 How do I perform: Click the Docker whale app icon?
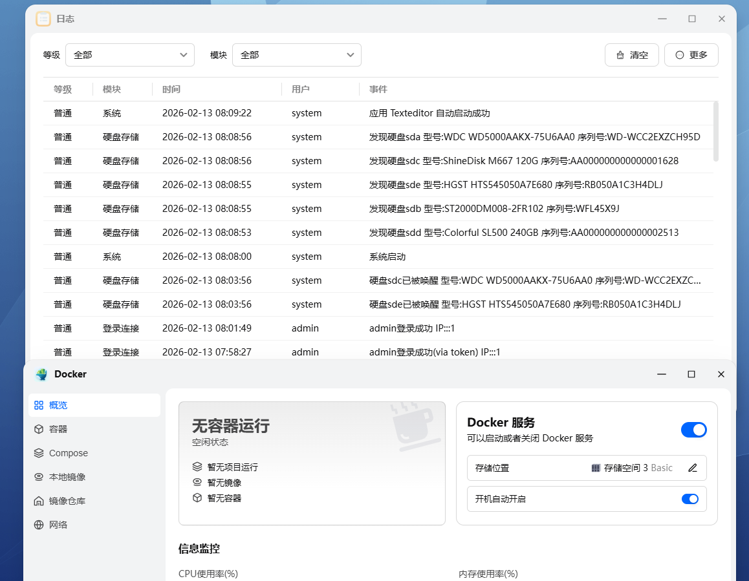[42, 374]
